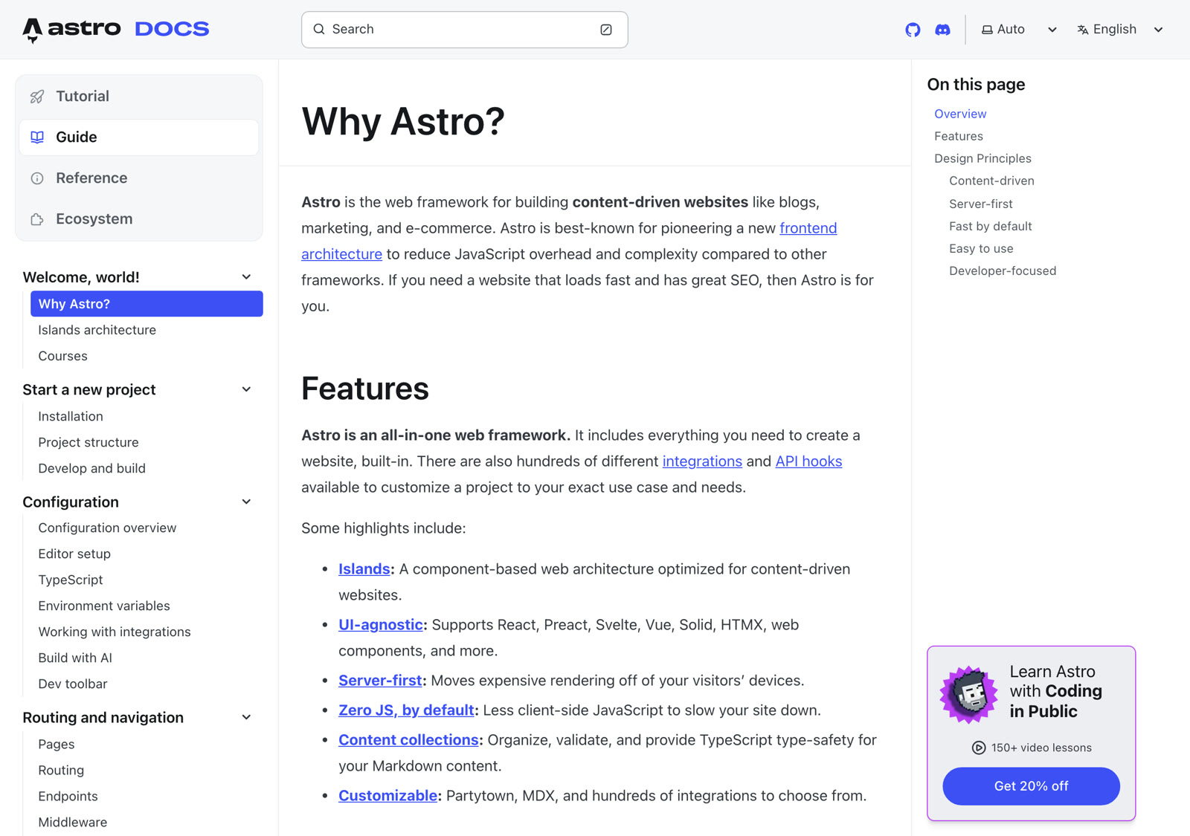Open the Auto theme selector dropdown
The width and height of the screenshot is (1190, 836).
[x=1018, y=30]
